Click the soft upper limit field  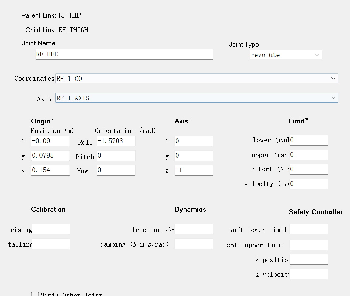click(x=308, y=245)
